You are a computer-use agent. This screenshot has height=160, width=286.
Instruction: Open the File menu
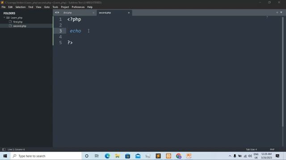4,7
